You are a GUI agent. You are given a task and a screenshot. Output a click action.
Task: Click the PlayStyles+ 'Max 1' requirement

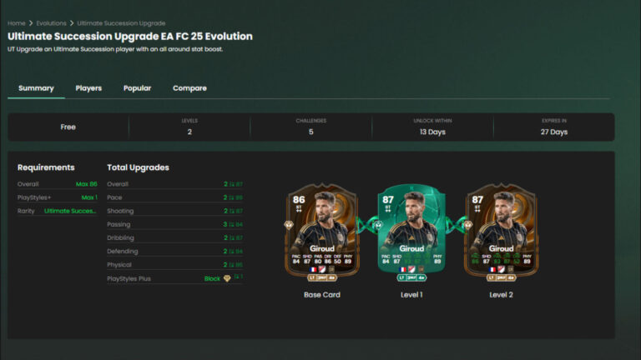(x=89, y=197)
